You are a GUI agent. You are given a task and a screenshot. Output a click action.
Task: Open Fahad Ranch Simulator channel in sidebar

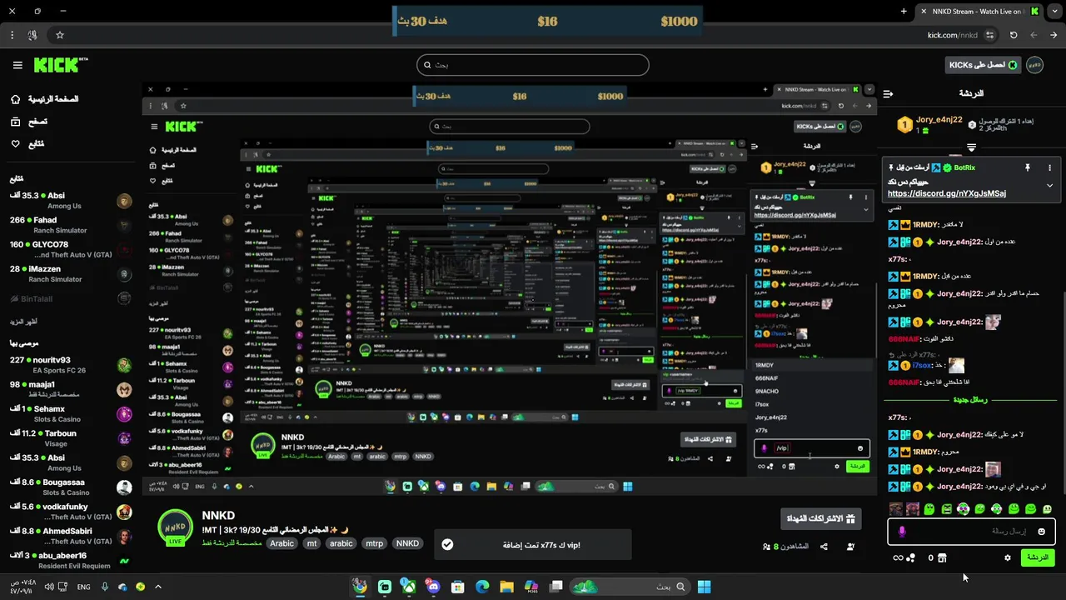(71, 225)
